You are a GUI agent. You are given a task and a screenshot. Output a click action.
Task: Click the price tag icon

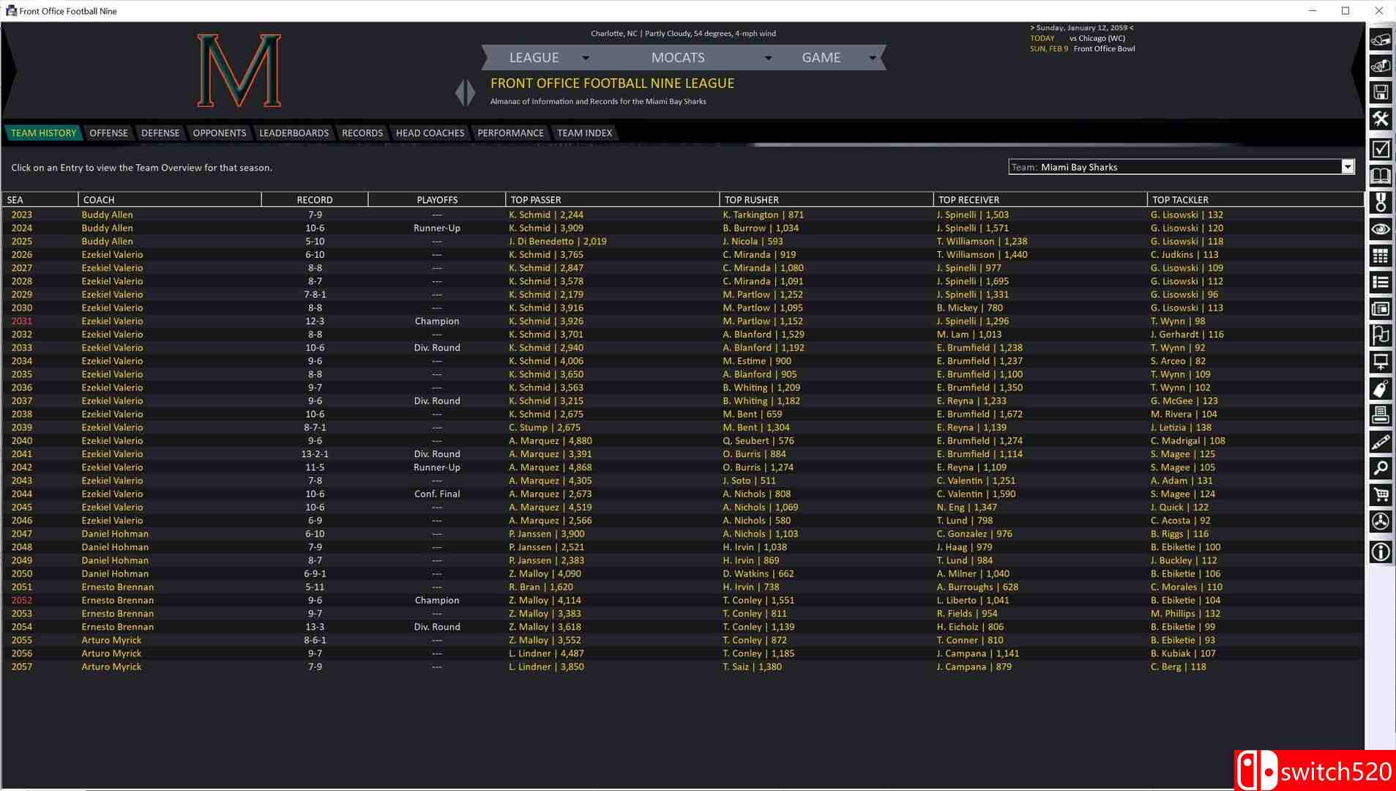point(1380,388)
